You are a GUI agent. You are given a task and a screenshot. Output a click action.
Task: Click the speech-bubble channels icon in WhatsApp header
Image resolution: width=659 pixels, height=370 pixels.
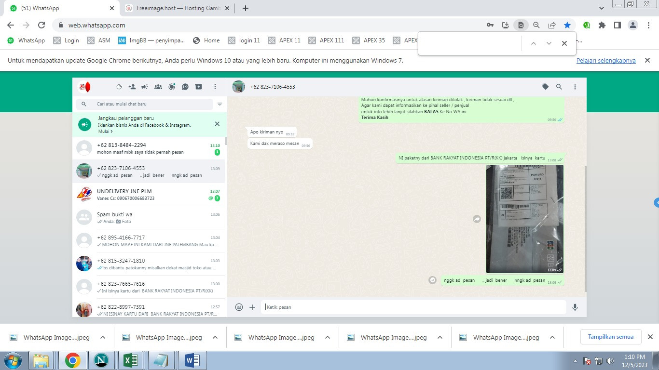pyautogui.click(x=185, y=87)
